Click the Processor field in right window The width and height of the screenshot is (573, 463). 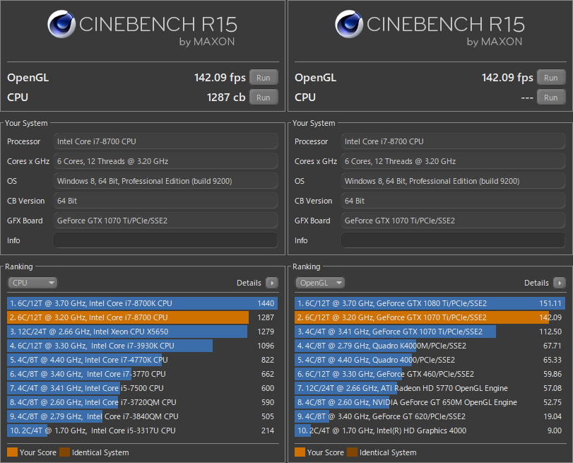pos(453,141)
